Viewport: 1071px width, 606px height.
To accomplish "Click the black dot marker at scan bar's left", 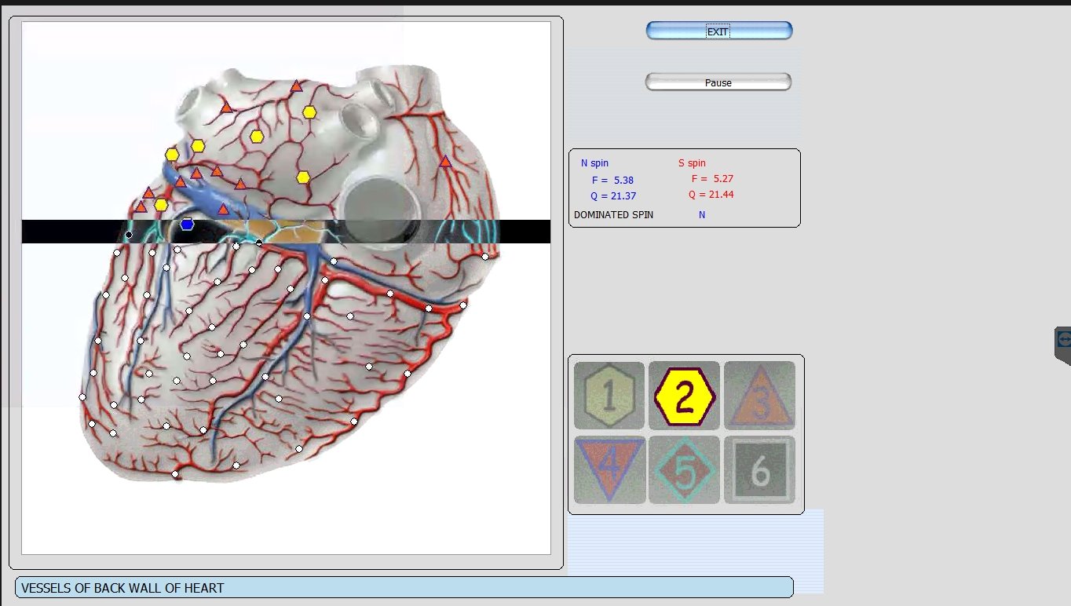I will coord(129,235).
